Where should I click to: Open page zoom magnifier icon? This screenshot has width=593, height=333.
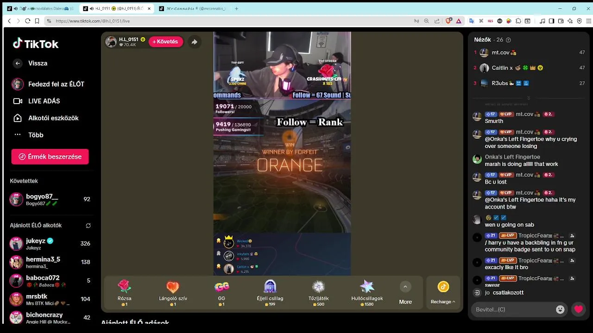(427, 21)
